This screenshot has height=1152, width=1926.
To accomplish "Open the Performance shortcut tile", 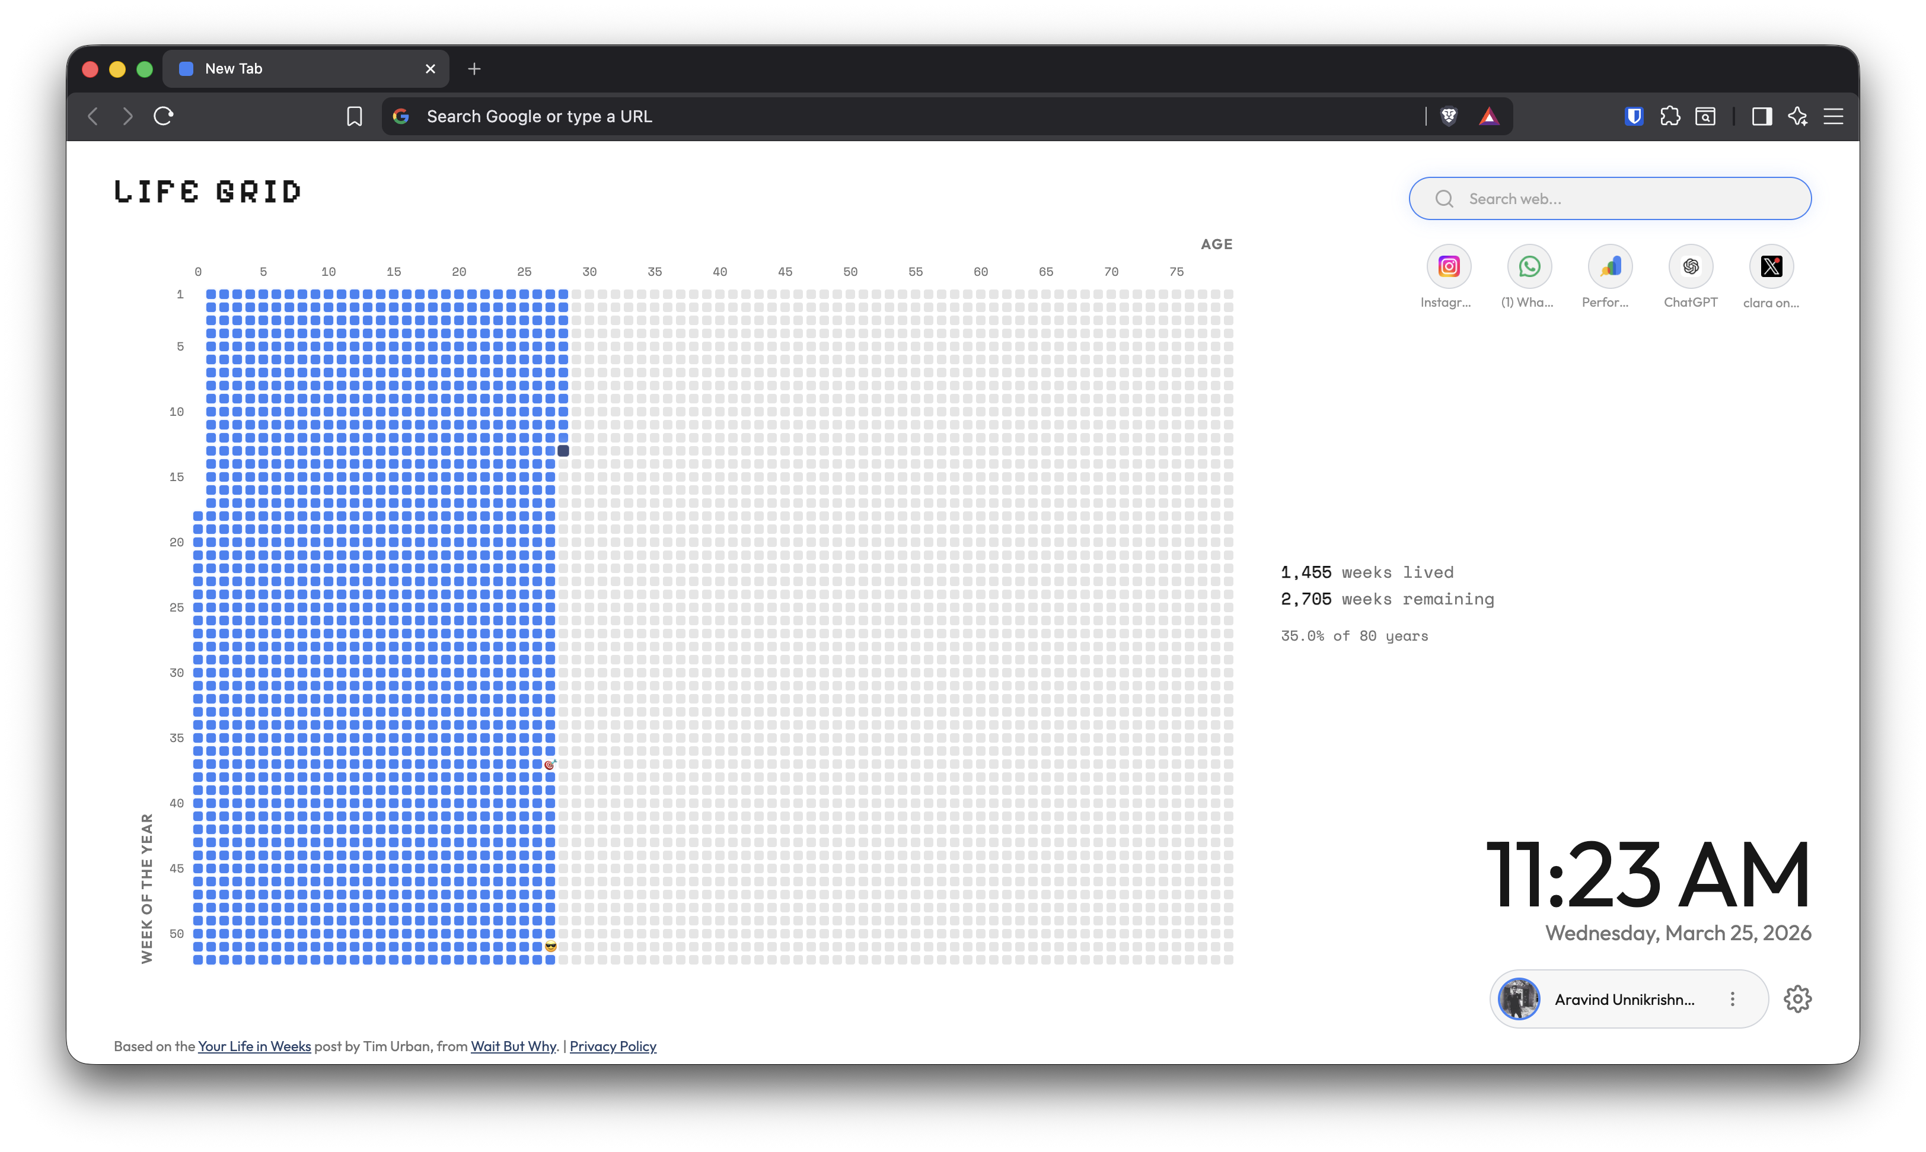I will point(1609,266).
